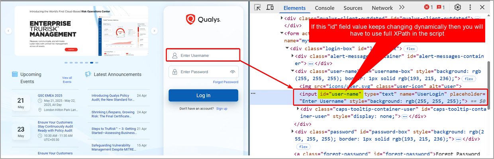
Task: Expand ellipsis in alert-messages-container node
Action: click(311, 64)
